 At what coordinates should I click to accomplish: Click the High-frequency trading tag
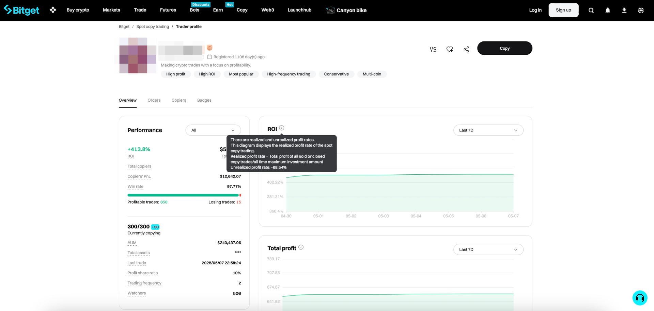[x=289, y=74]
